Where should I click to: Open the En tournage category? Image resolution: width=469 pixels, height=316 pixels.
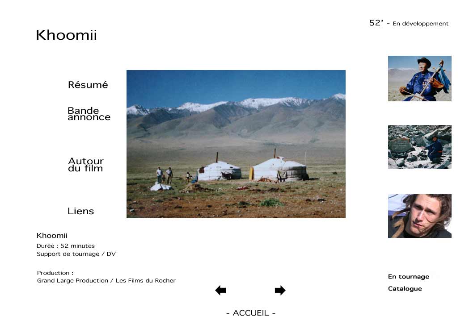(408, 277)
